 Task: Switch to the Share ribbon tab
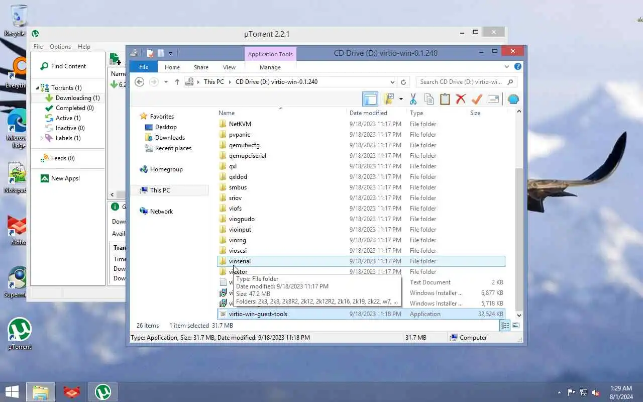[x=201, y=67]
